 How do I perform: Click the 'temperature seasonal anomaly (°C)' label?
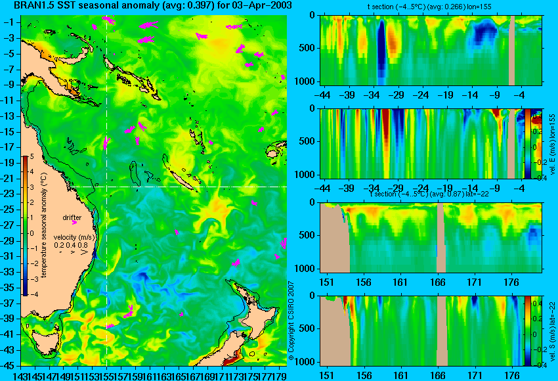click(44, 225)
